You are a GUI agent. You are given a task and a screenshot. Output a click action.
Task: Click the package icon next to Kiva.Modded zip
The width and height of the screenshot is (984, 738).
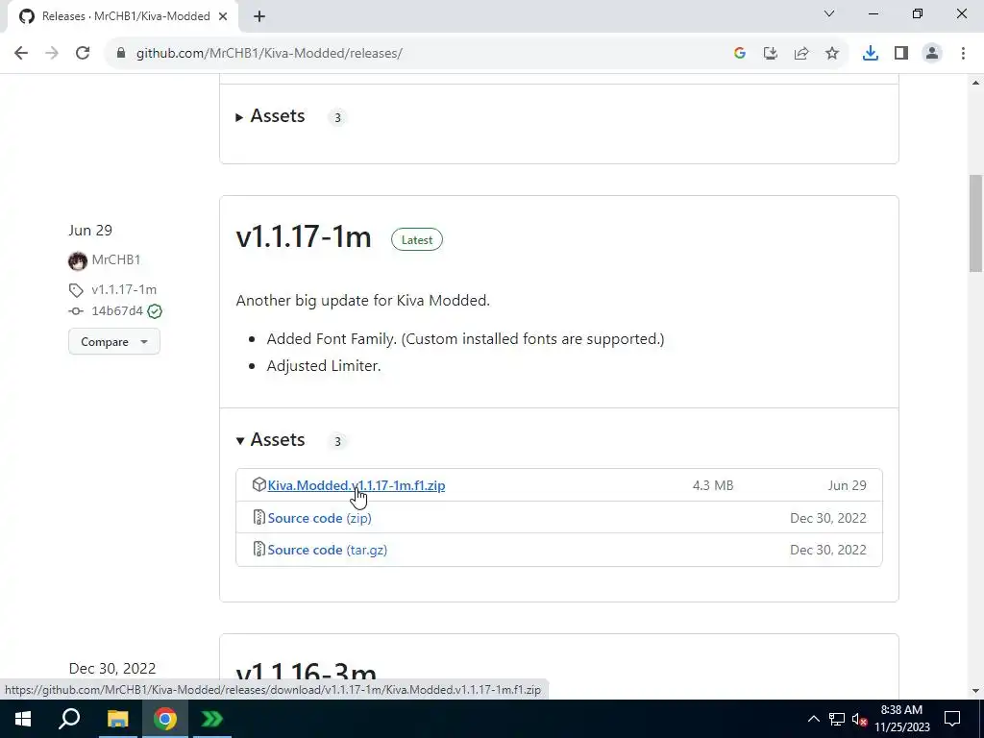pos(259,484)
